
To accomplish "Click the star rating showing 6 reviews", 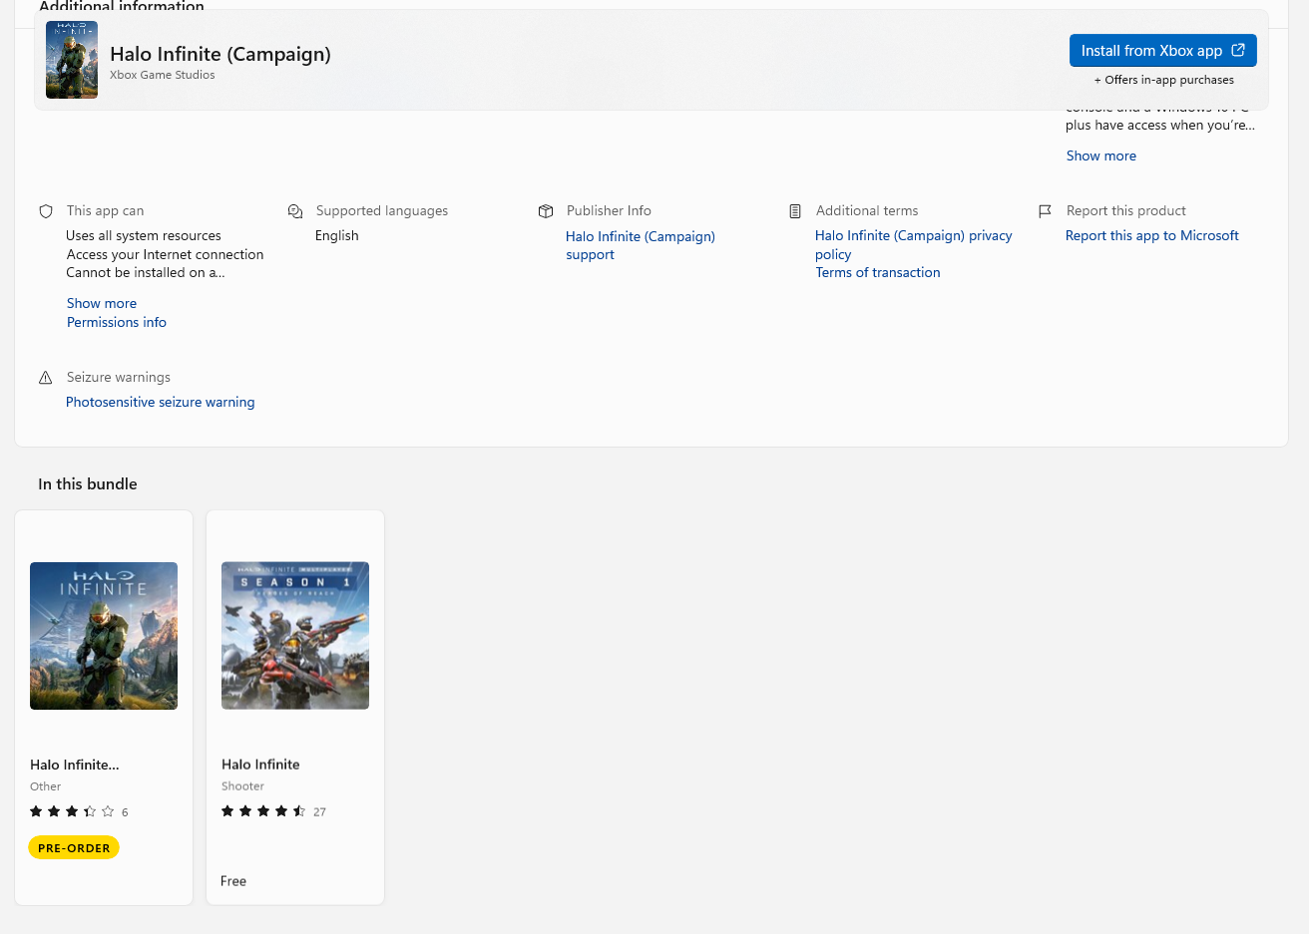I will 79,811.
